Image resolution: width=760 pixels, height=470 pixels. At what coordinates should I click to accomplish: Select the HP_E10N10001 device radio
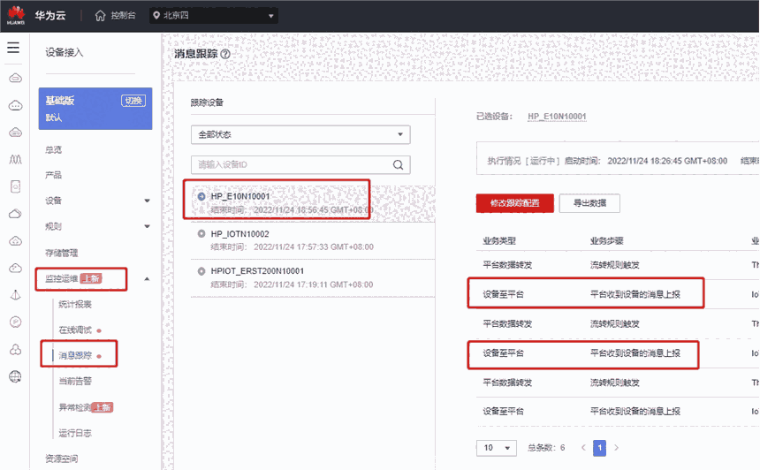coord(201,196)
